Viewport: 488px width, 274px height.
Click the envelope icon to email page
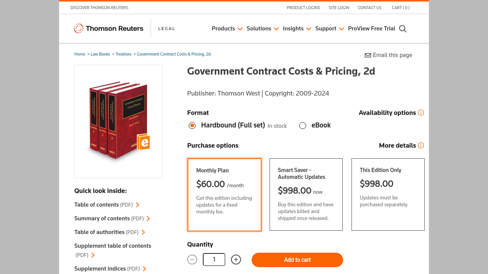tap(368, 56)
